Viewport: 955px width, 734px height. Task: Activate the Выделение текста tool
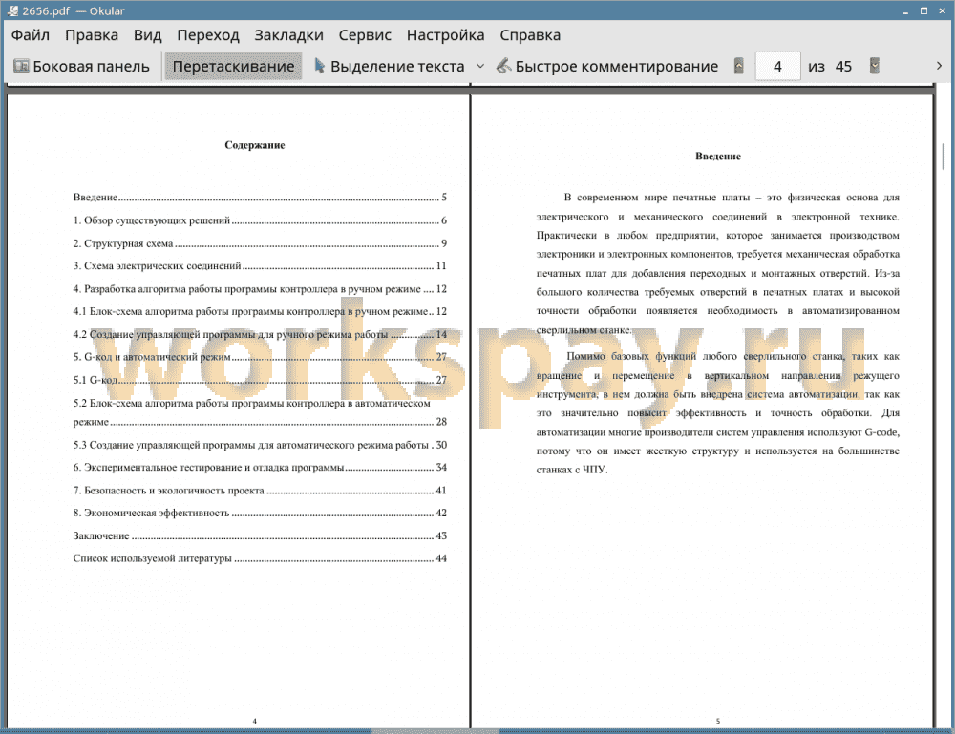[x=390, y=67]
